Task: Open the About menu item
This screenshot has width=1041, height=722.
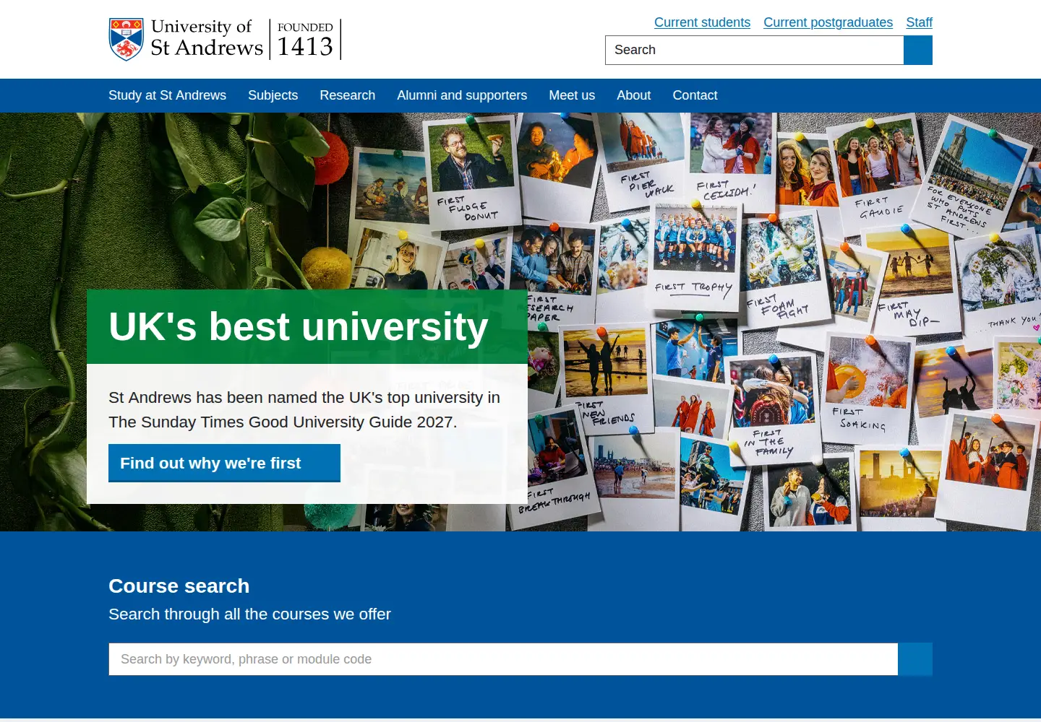Action: pyautogui.click(x=633, y=95)
